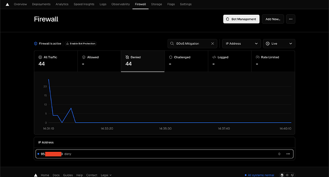Go to the Deployments tab
The height and width of the screenshot is (177, 329).
pyautogui.click(x=41, y=4)
